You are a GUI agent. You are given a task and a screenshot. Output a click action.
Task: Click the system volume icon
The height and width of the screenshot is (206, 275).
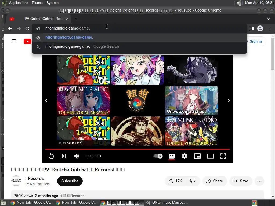239,3
